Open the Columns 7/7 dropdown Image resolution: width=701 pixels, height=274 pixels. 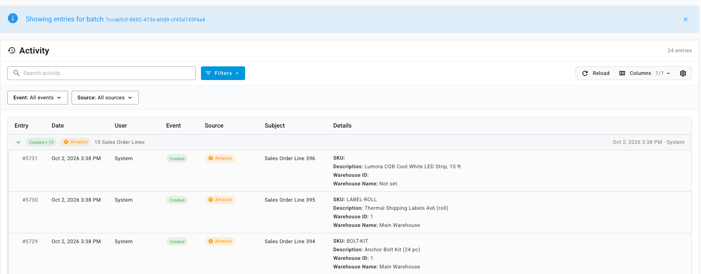[644, 73]
